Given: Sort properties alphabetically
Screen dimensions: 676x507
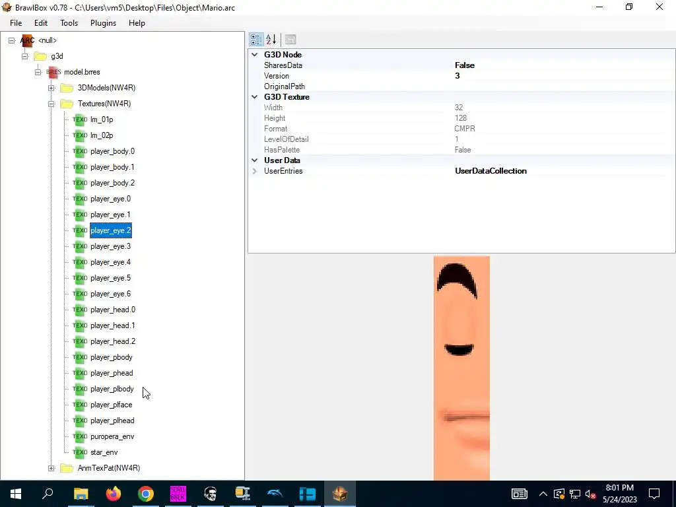Looking at the screenshot, I should click(x=271, y=40).
